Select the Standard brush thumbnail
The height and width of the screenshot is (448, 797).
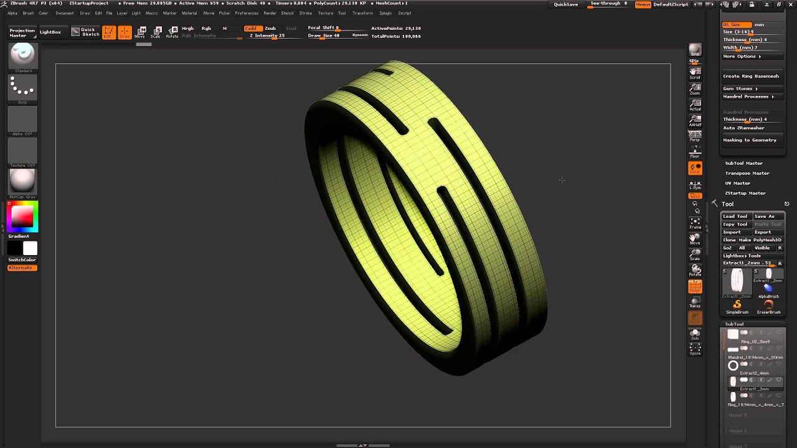tap(22, 58)
